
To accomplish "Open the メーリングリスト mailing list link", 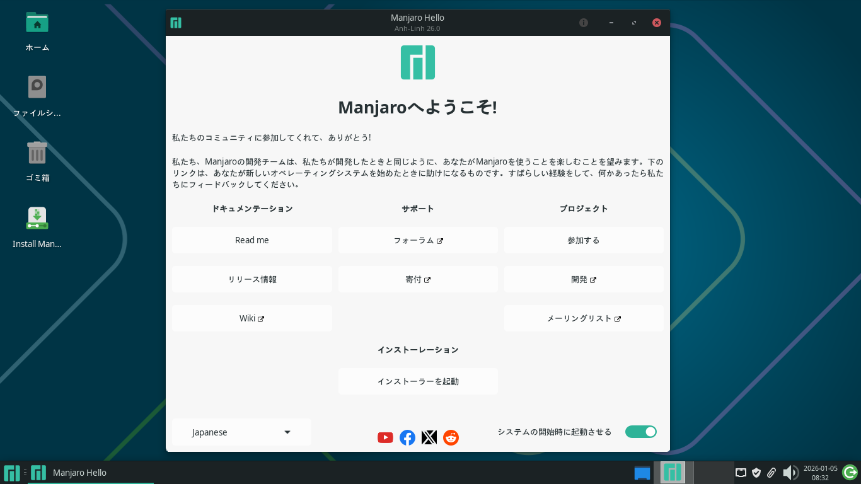I will pos(584,318).
